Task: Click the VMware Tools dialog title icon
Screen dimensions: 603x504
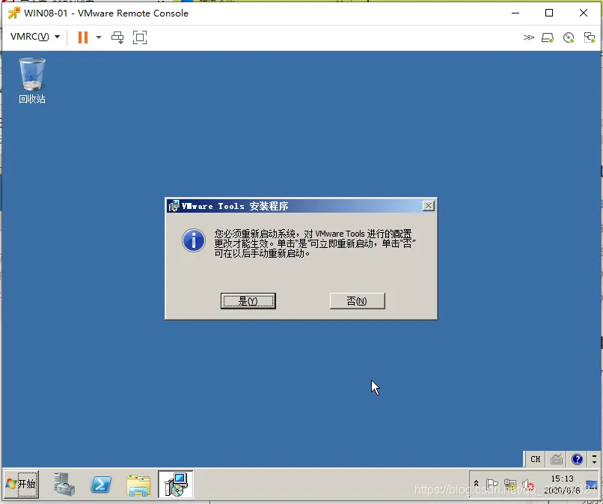Action: coord(174,206)
